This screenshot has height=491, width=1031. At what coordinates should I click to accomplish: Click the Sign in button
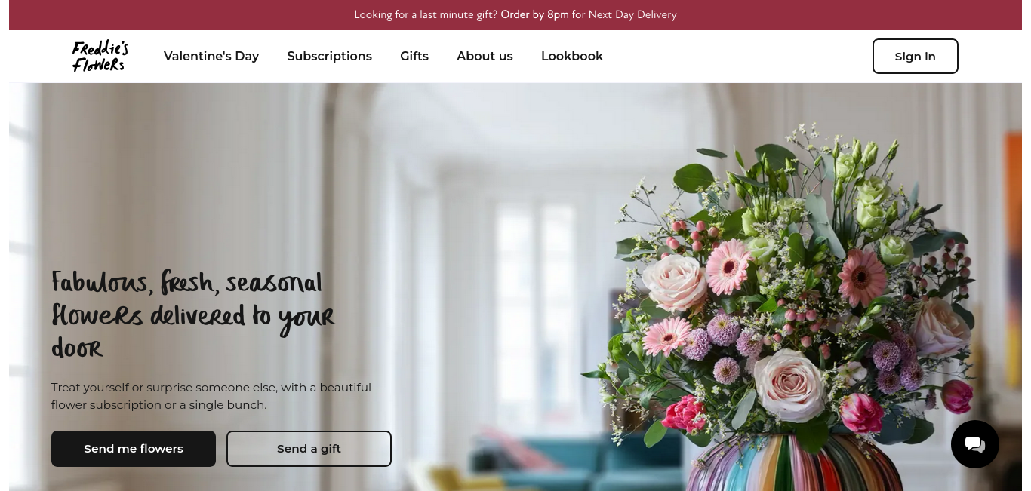[915, 56]
